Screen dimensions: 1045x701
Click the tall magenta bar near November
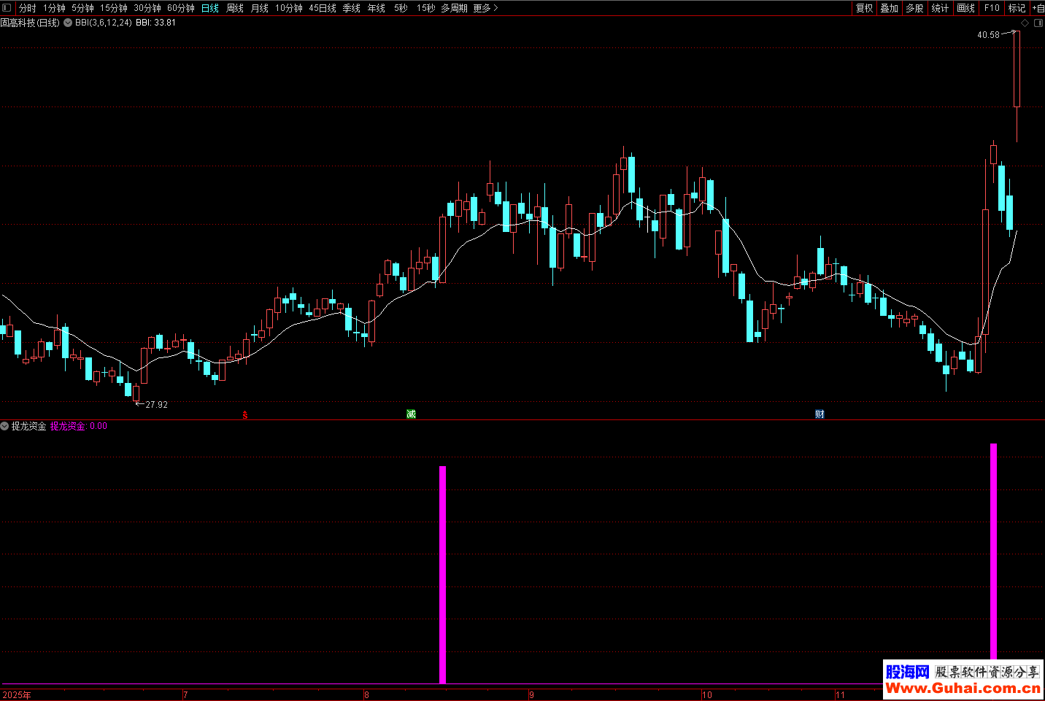click(993, 554)
